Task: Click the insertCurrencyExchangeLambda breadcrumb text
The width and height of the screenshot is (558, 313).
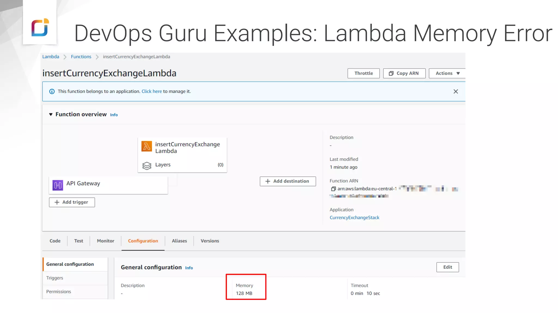Action: [137, 57]
